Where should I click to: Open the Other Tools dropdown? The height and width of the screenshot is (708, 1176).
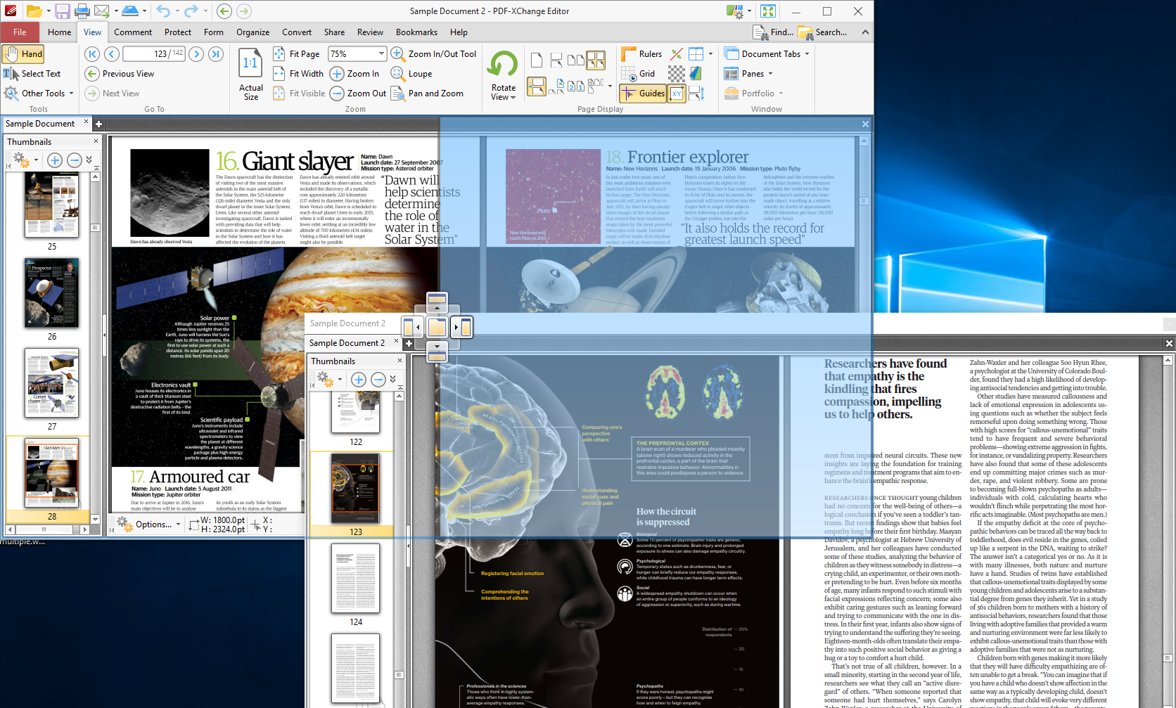point(39,93)
